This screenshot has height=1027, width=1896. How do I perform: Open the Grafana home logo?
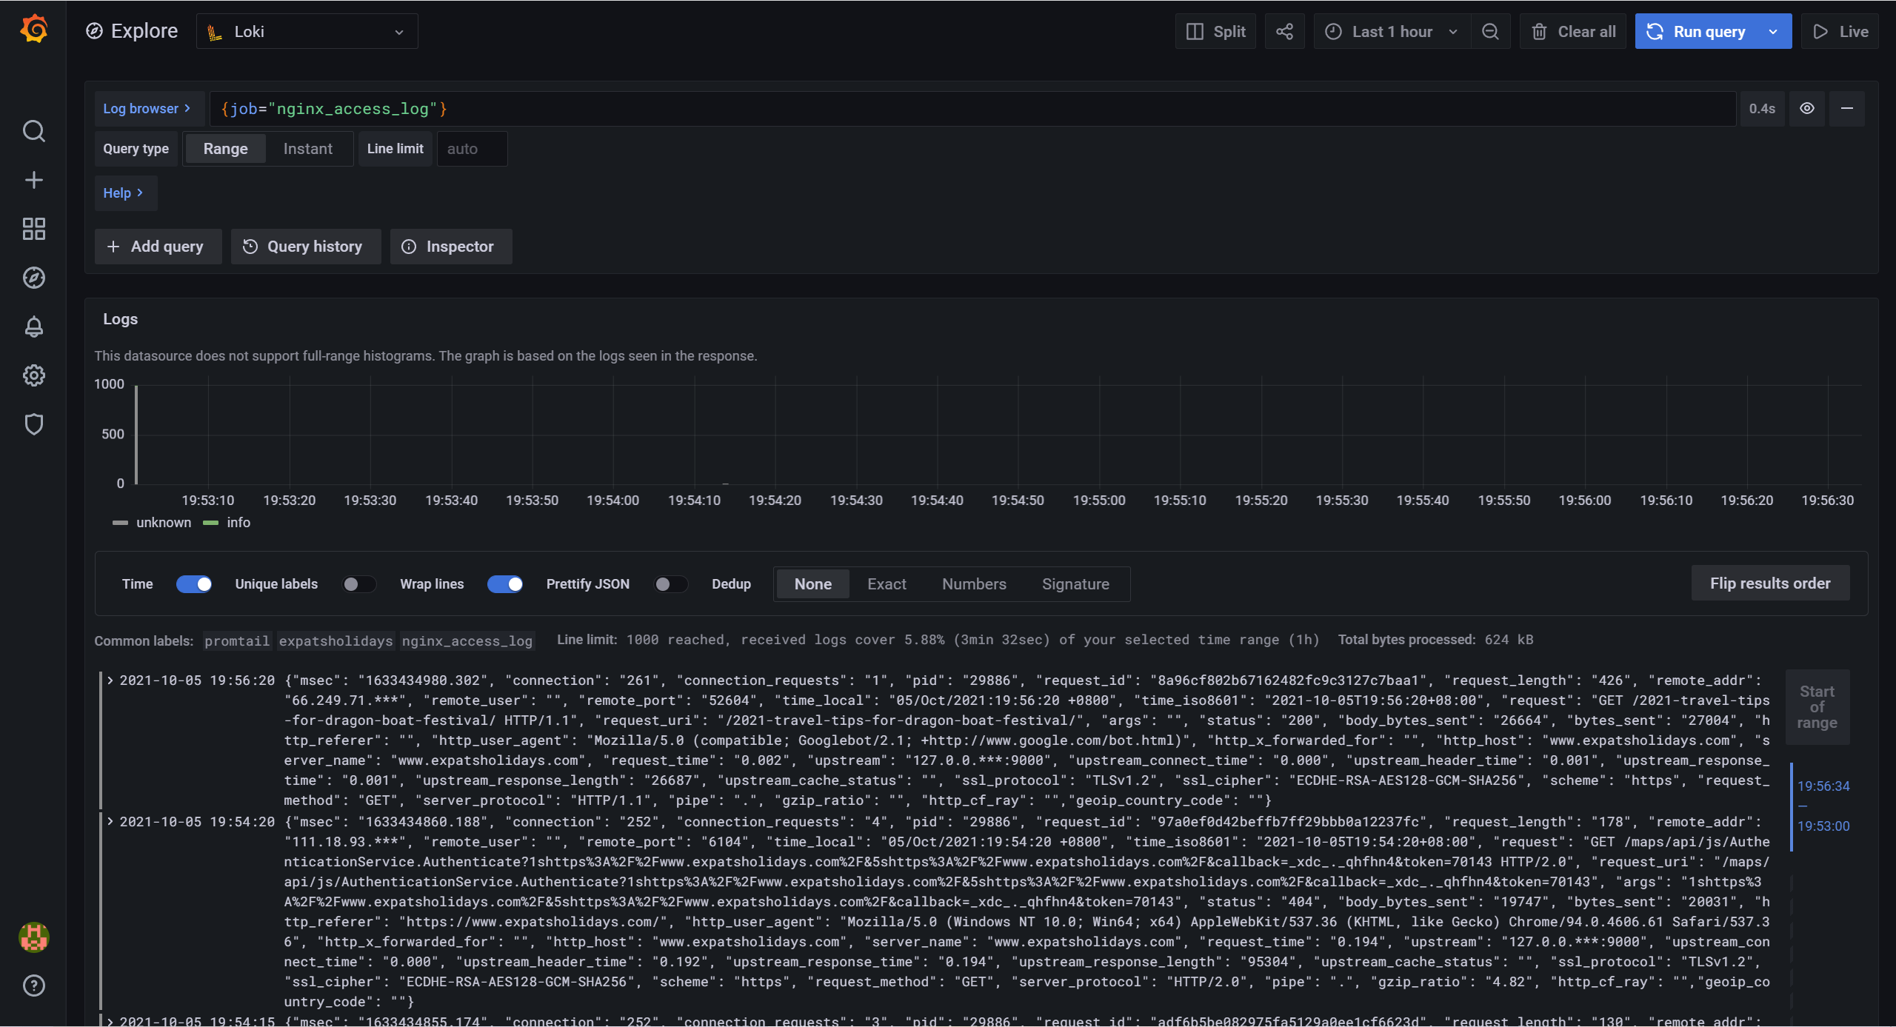pyautogui.click(x=34, y=30)
